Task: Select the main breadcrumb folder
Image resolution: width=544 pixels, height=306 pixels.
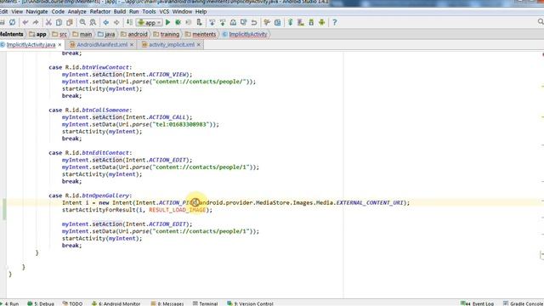Action: click(x=82, y=34)
